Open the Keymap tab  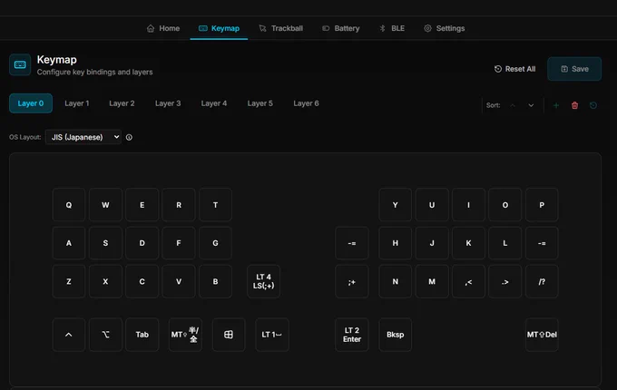(219, 28)
